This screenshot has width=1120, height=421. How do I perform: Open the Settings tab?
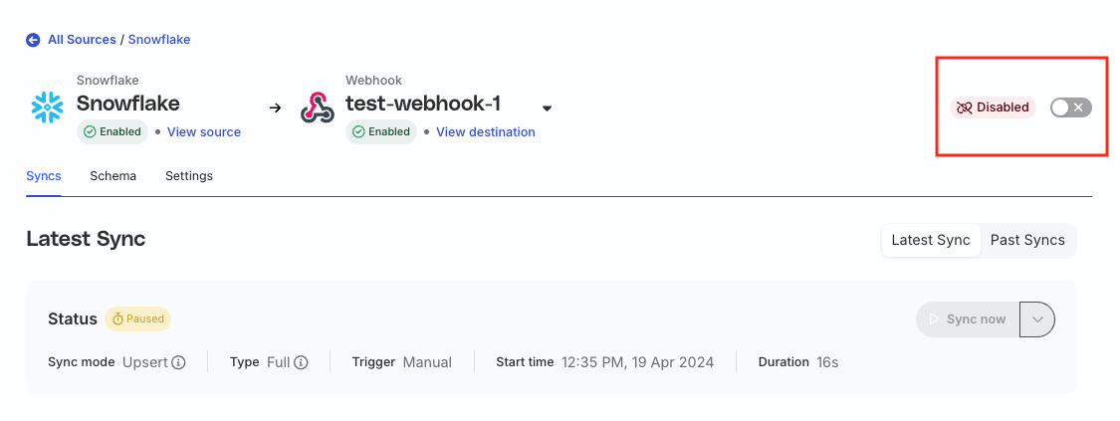coord(188,175)
